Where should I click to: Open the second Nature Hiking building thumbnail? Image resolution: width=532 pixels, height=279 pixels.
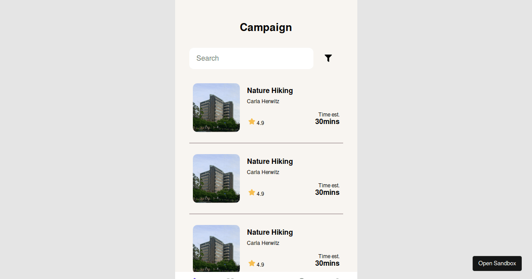point(216,178)
